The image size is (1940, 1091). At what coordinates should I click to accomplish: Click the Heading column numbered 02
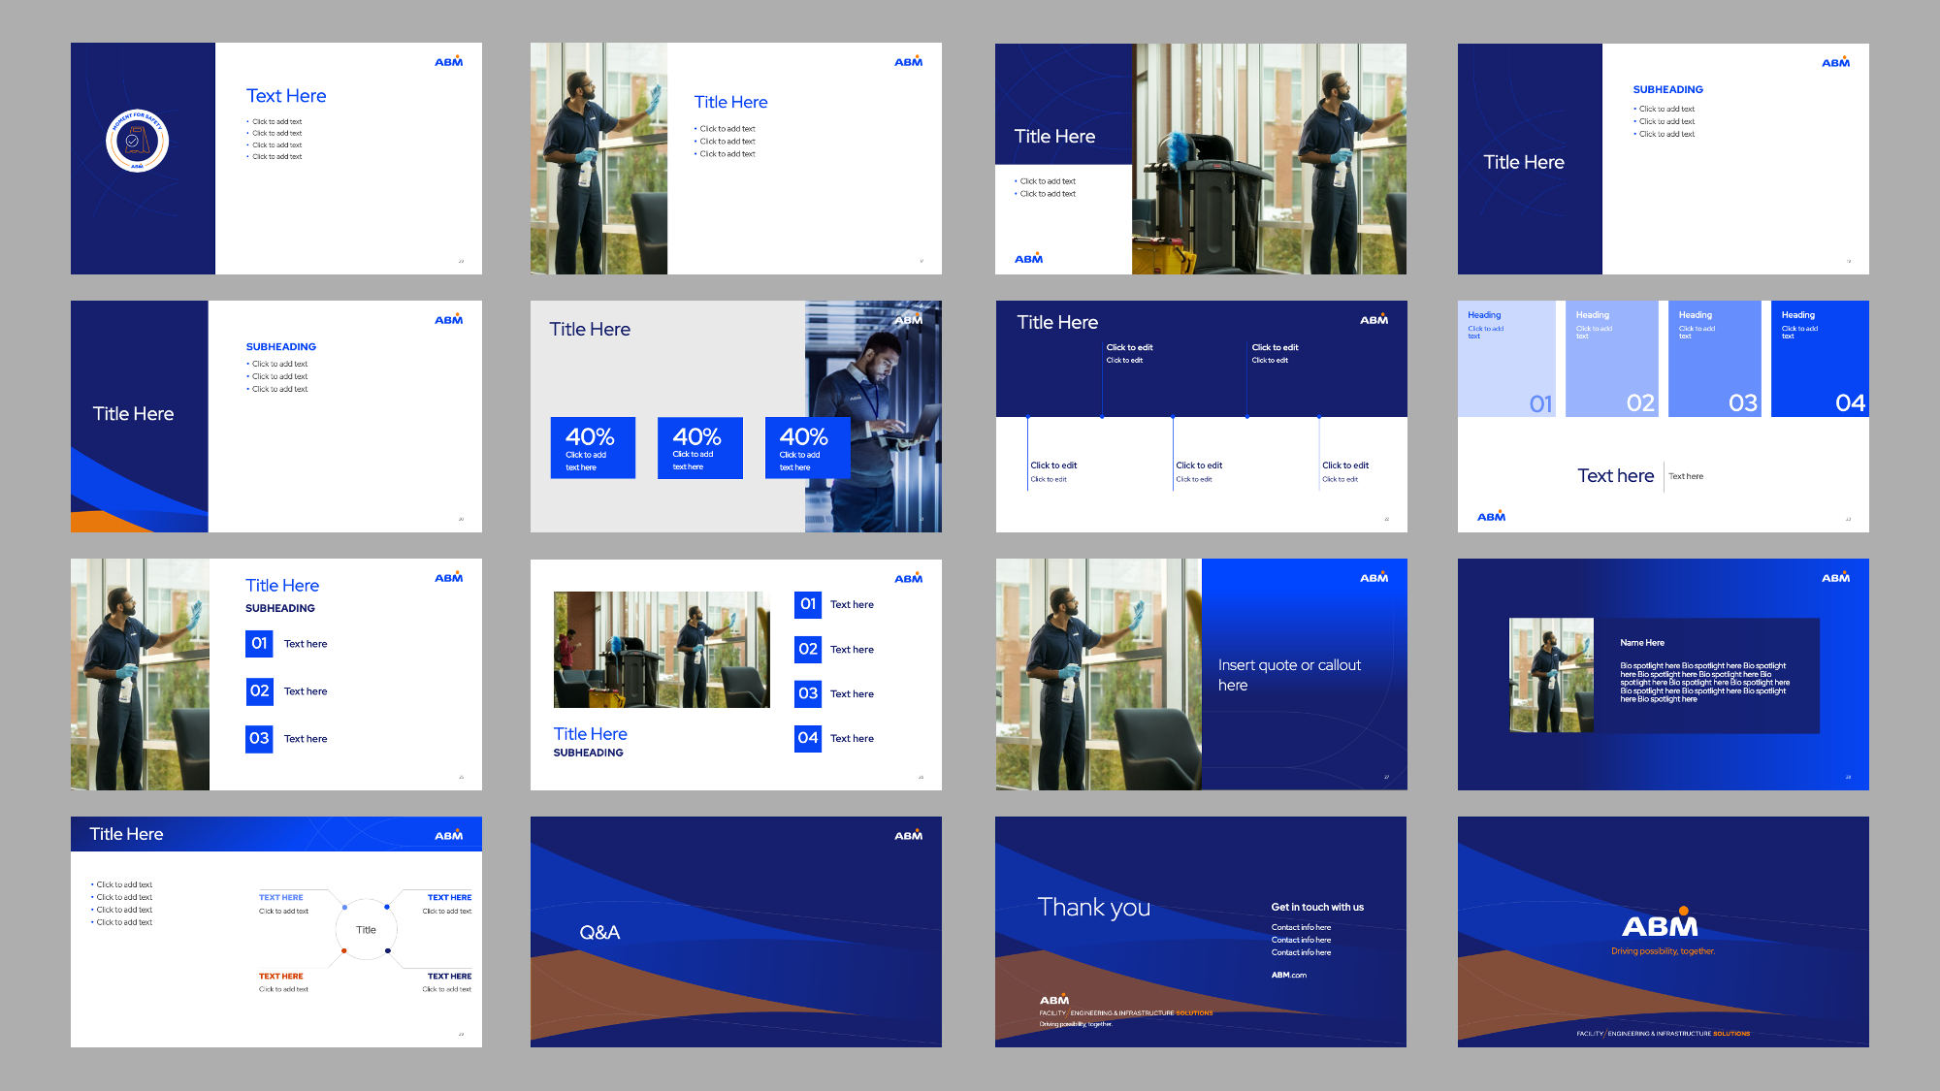pos(1612,359)
